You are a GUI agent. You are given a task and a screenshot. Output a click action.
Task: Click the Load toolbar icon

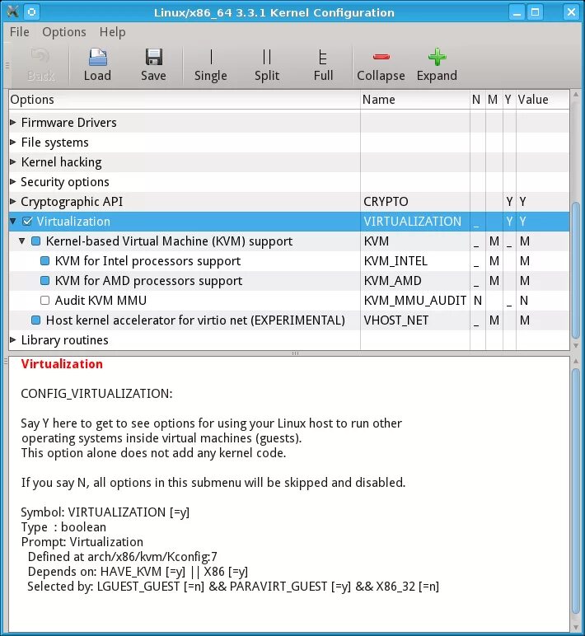click(x=97, y=65)
